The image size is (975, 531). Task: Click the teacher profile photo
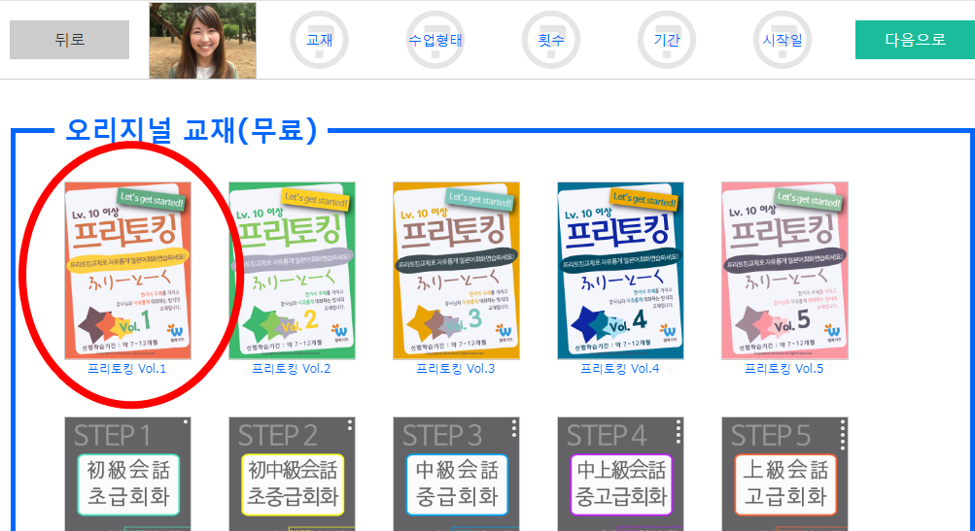(203, 41)
